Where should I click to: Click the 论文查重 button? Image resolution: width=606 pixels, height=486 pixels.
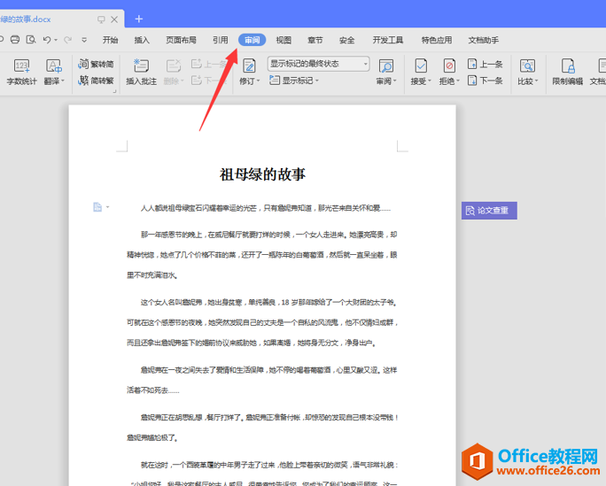click(489, 211)
